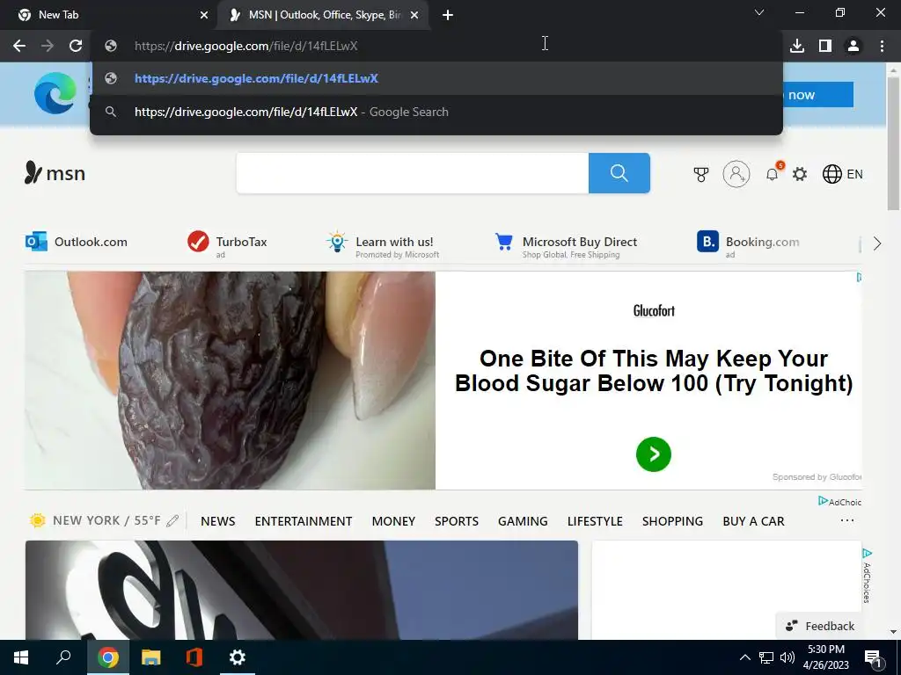Select the drive.google.com URL suggestion
This screenshot has width=901, height=675.
pyautogui.click(x=436, y=78)
